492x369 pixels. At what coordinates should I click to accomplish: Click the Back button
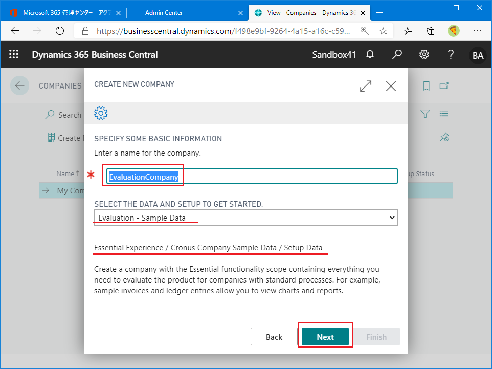[x=274, y=337]
